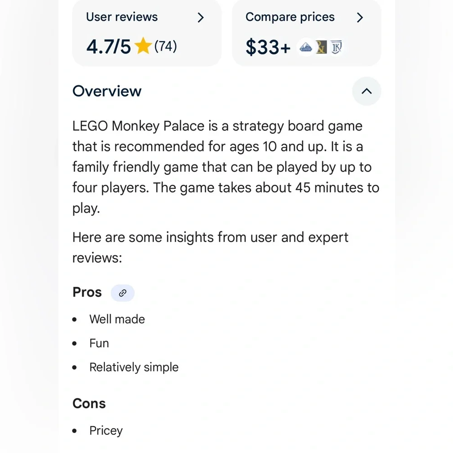Collapse the Overview section with the chevron
The image size is (453, 453).
pyautogui.click(x=366, y=92)
